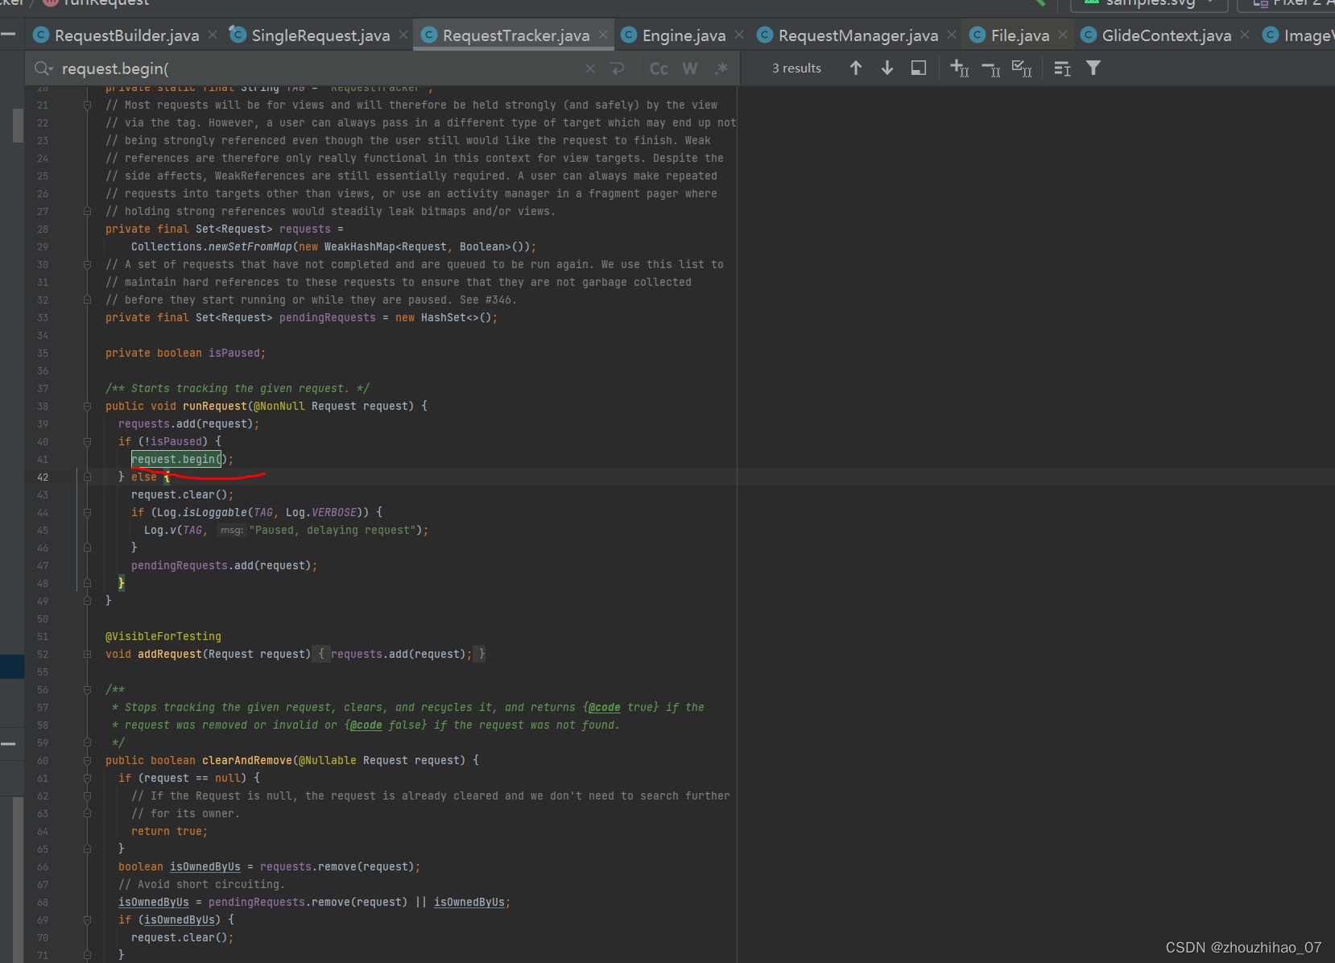
Task: Collapse runRequest method at line 38
Action: 87,407
